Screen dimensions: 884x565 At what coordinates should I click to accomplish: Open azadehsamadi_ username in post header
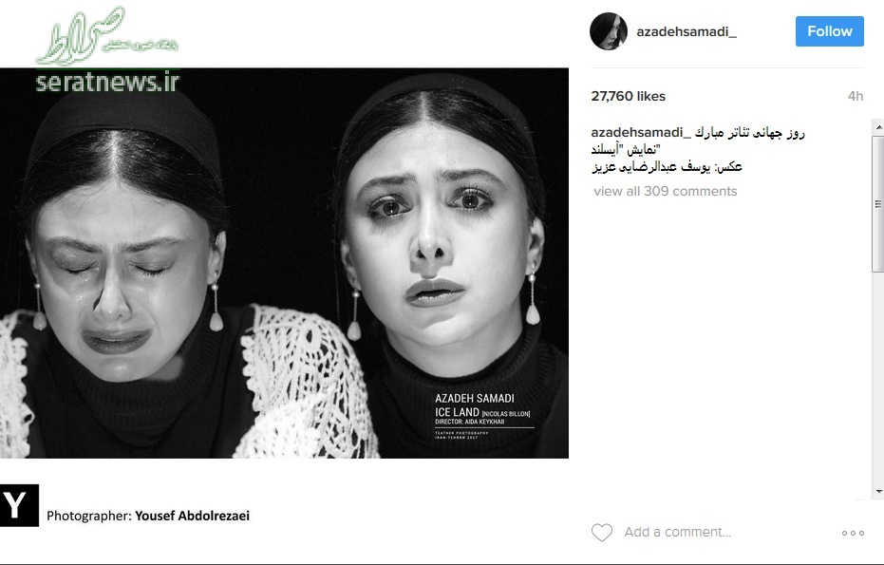(x=687, y=31)
